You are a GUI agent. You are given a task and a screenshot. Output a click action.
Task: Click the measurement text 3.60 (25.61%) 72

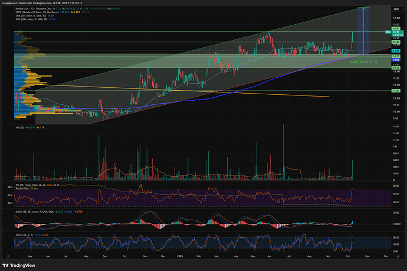click(363, 62)
